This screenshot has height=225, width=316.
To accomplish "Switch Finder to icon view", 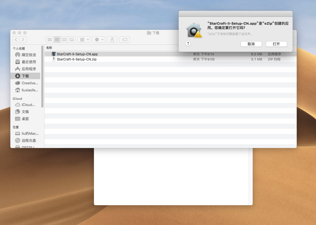I will 50,40.
